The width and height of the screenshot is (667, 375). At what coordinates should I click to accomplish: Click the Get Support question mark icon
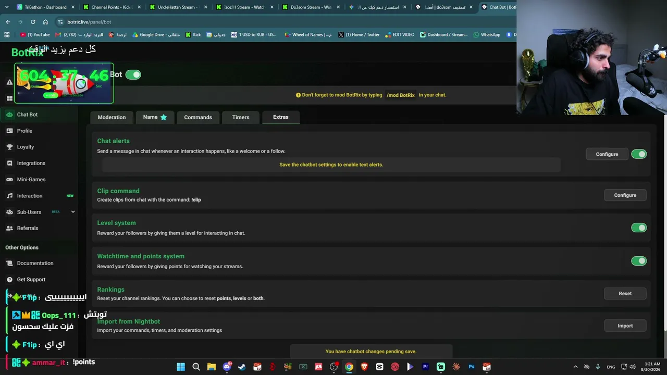coord(9,280)
